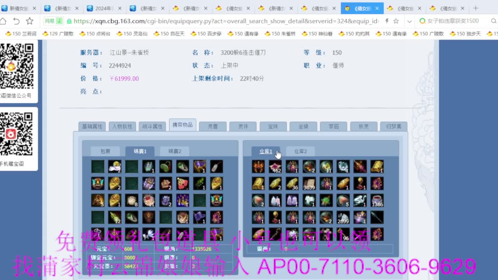Switch to the 仓库2 sub-tab
The height and width of the screenshot is (280, 498).
pyautogui.click(x=301, y=151)
